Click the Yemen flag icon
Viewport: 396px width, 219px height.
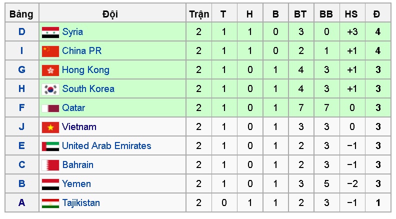pyautogui.click(x=50, y=184)
